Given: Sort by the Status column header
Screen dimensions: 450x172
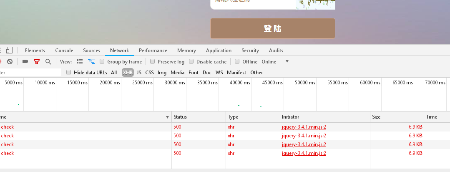Looking at the screenshot, I should click(x=199, y=117).
